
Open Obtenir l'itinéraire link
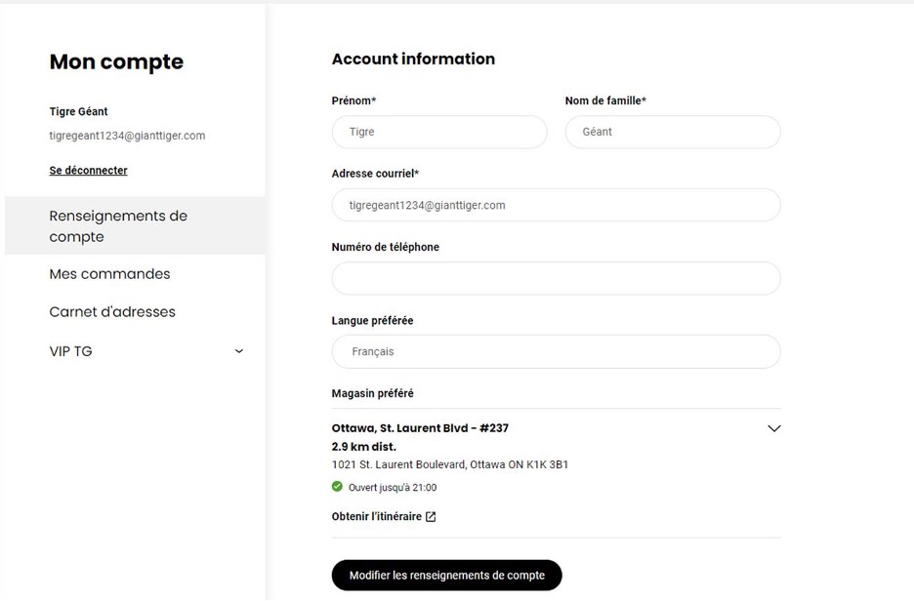pos(377,517)
